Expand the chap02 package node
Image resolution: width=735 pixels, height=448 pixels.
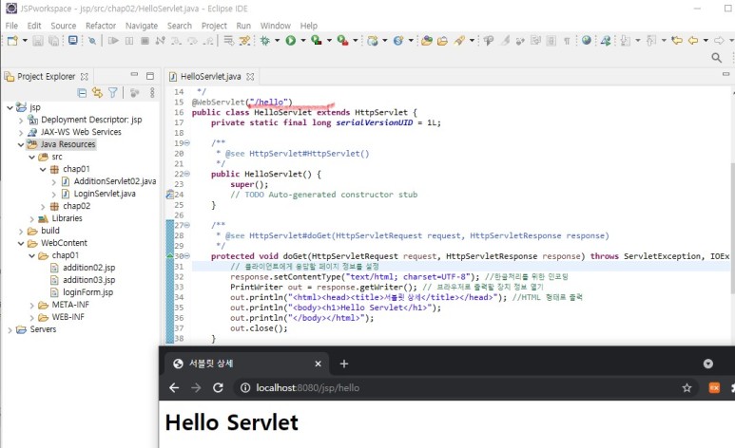(43, 207)
